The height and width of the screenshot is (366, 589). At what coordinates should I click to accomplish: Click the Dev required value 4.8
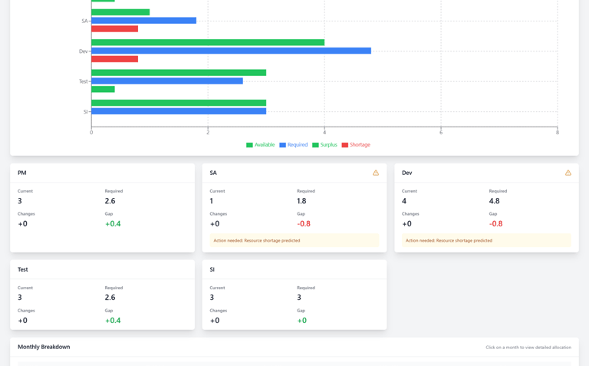coord(494,201)
